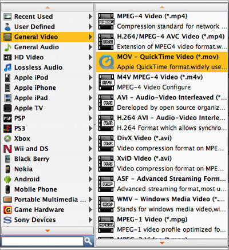This screenshot has width=229, height=250.
Task: Click the format list scroll-up arrow bar
Action: pos(162,7)
